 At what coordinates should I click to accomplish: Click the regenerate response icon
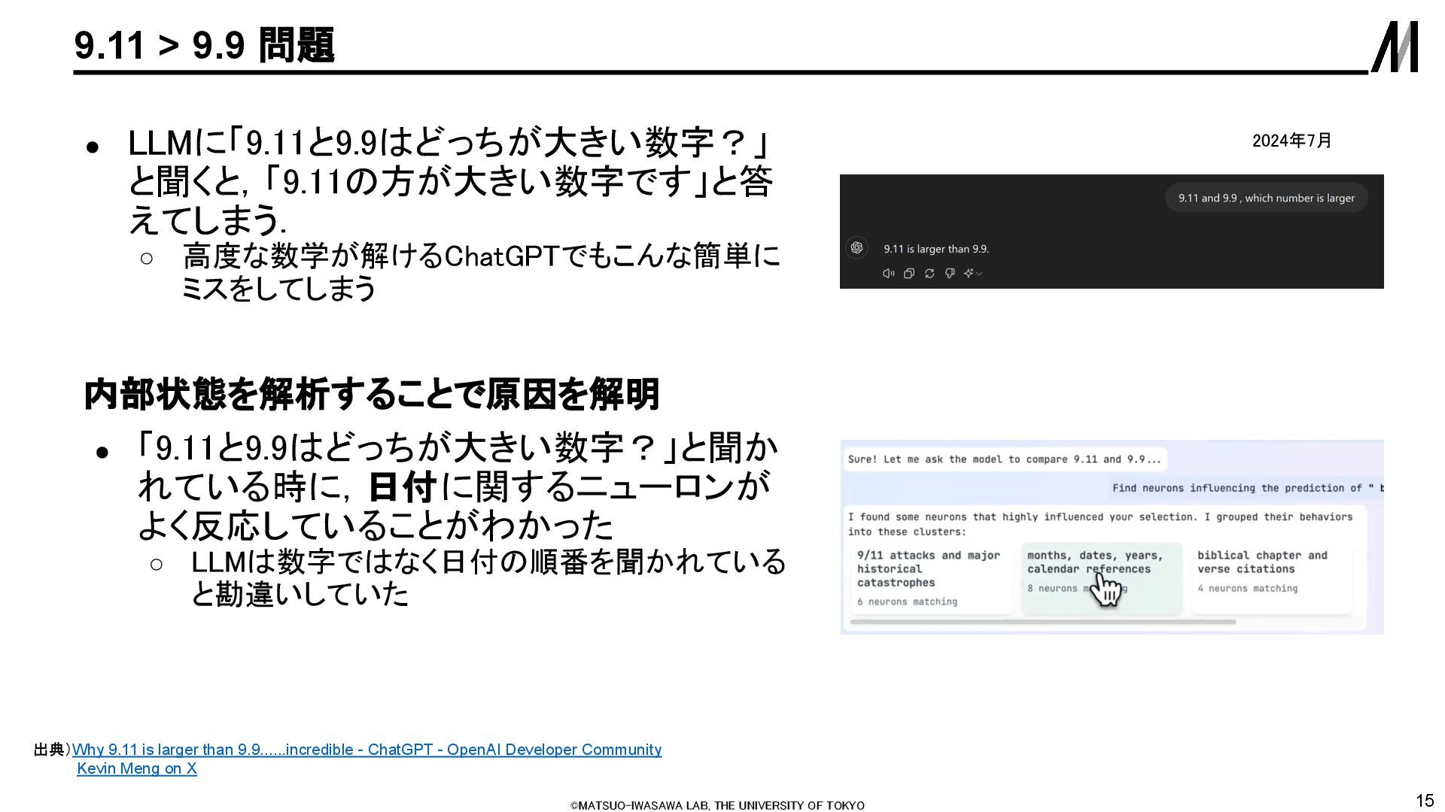pos(929,274)
